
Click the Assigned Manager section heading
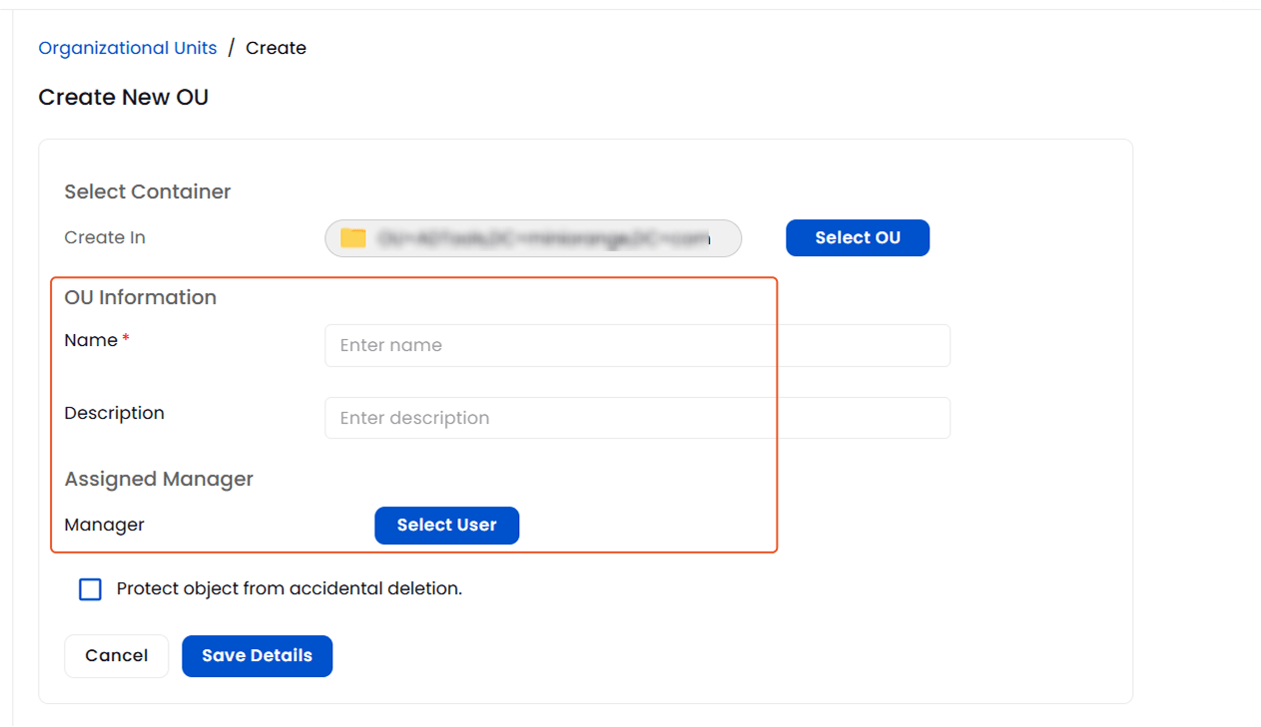click(159, 479)
